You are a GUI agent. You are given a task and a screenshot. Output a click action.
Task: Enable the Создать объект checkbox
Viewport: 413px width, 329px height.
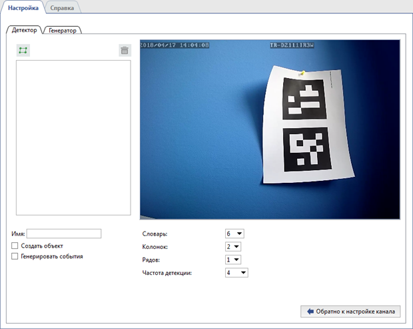15,246
